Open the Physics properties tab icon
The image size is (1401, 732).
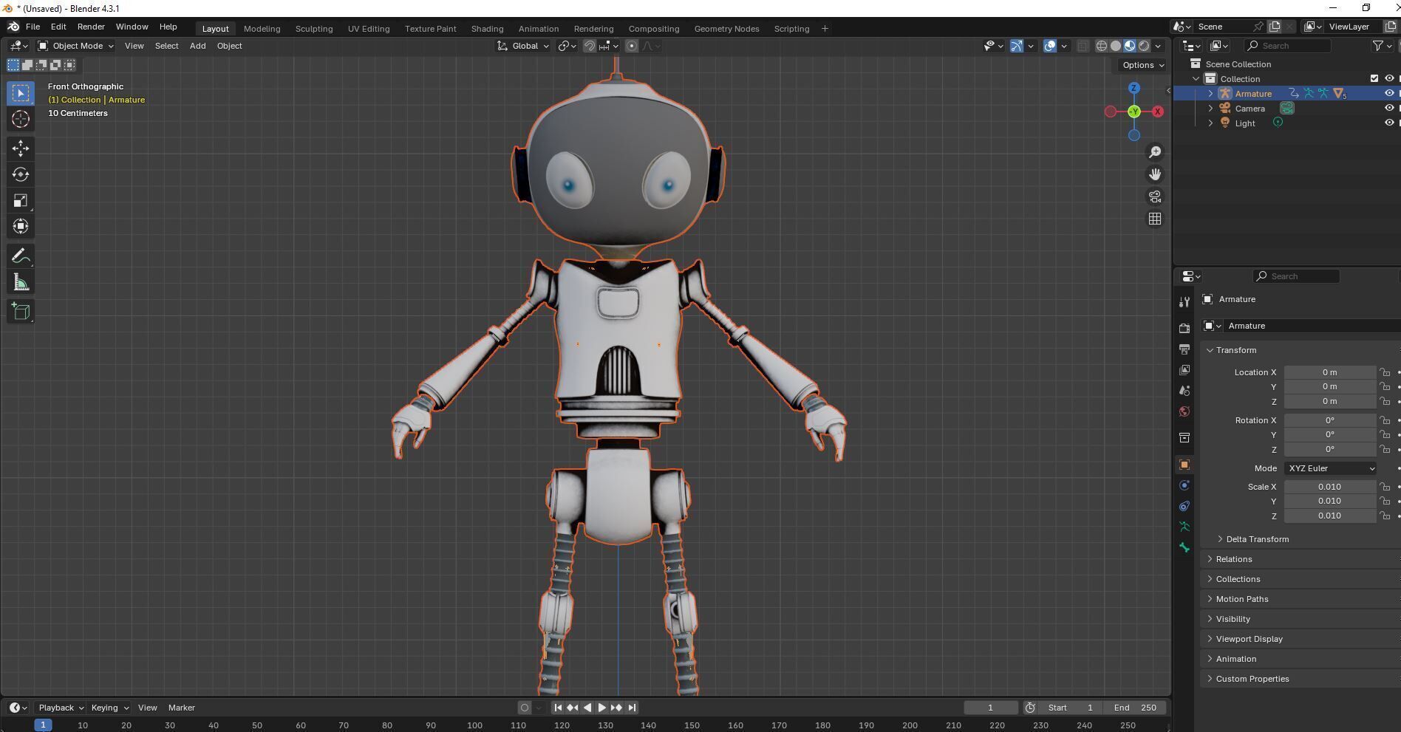[1184, 485]
